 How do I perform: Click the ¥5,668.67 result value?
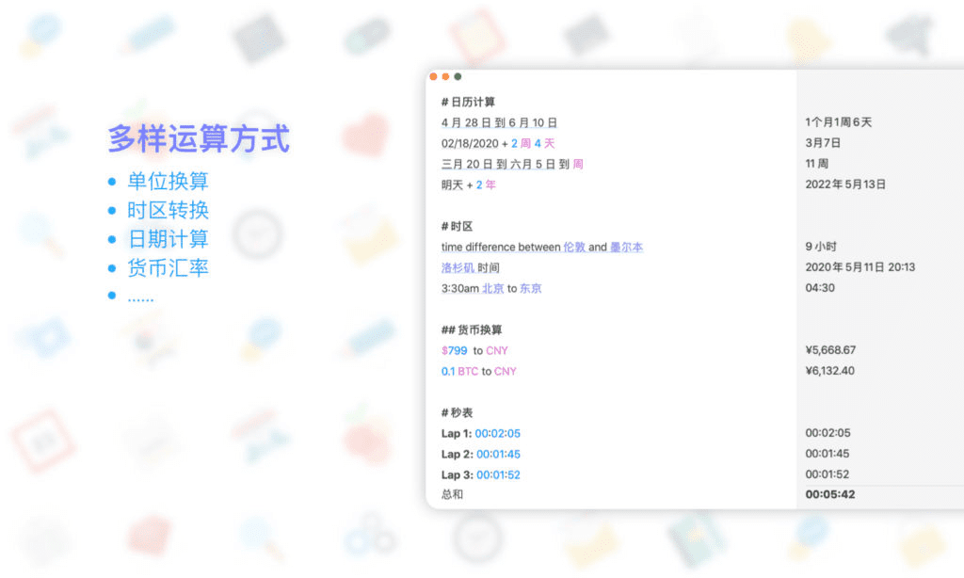pos(830,351)
